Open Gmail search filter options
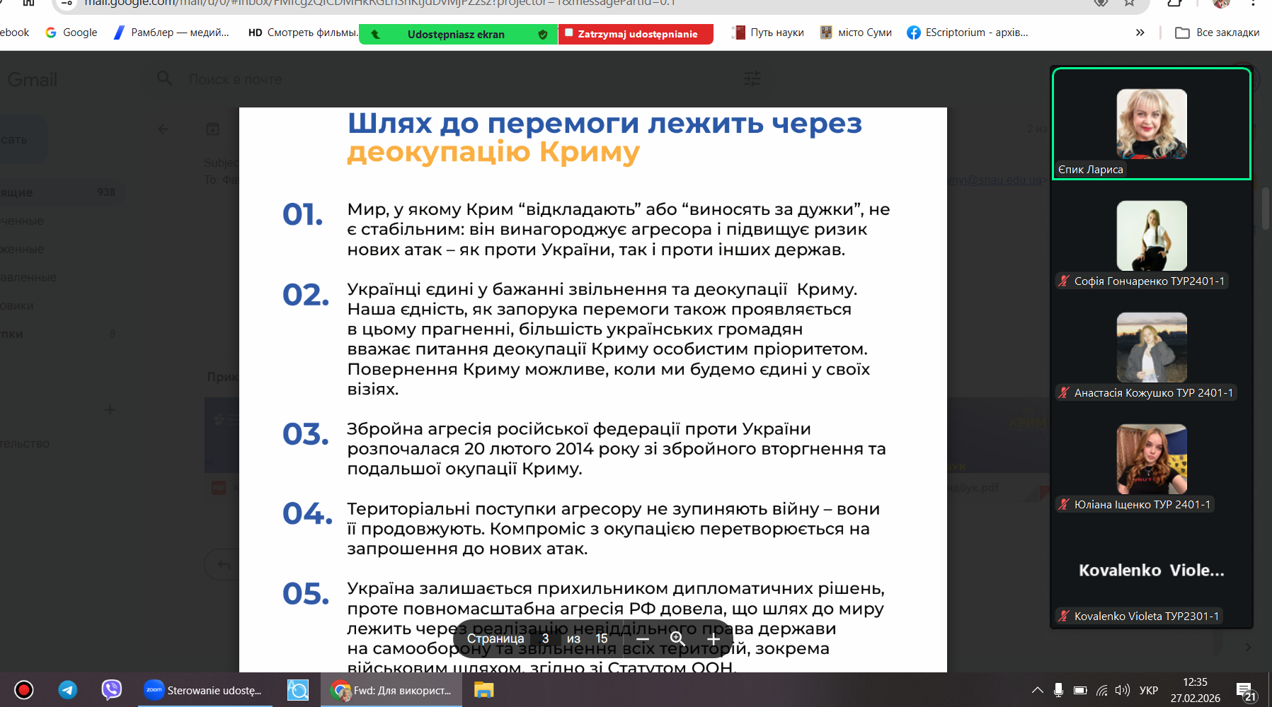The image size is (1272, 707). coord(752,79)
